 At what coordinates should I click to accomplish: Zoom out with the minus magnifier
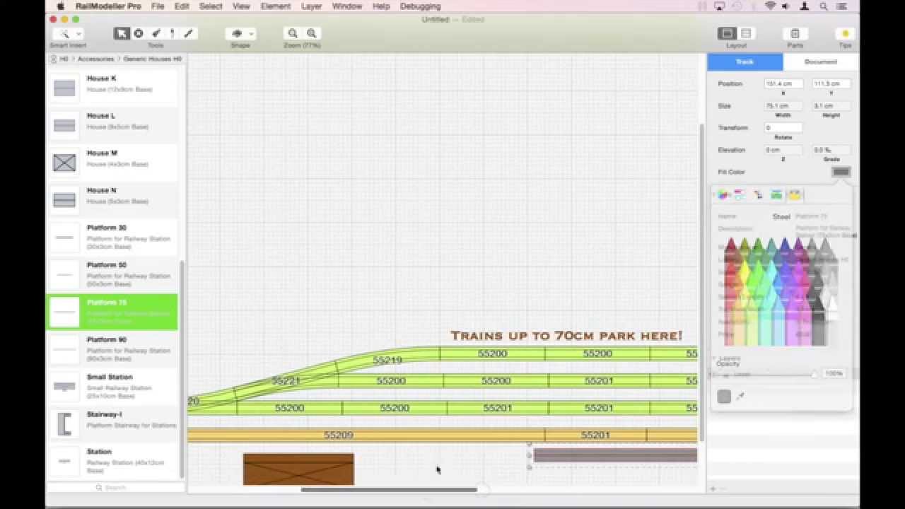pyautogui.click(x=293, y=33)
